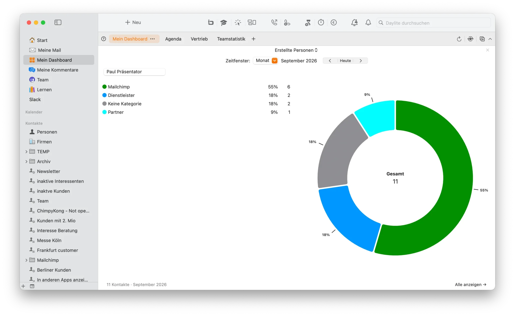The width and height of the screenshot is (515, 316).
Task: Expand the TEMP folder in sidebar
Action: click(26, 152)
